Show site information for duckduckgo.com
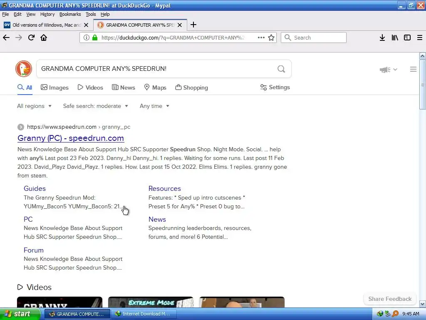Viewport: 426px width, 320px height. click(87, 37)
